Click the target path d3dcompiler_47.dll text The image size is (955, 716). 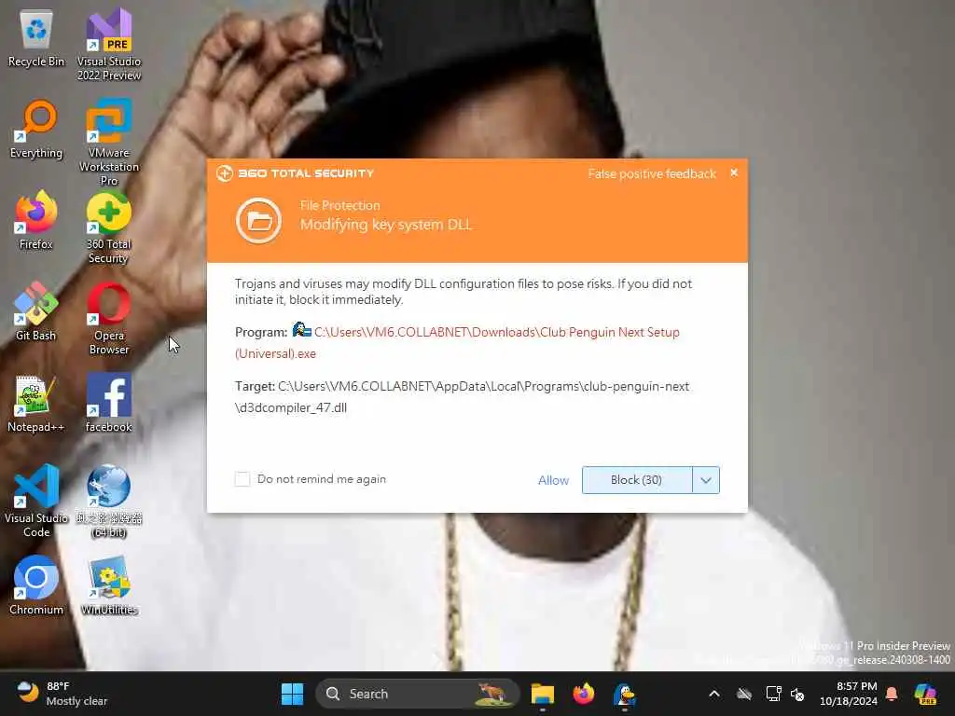tap(462, 397)
